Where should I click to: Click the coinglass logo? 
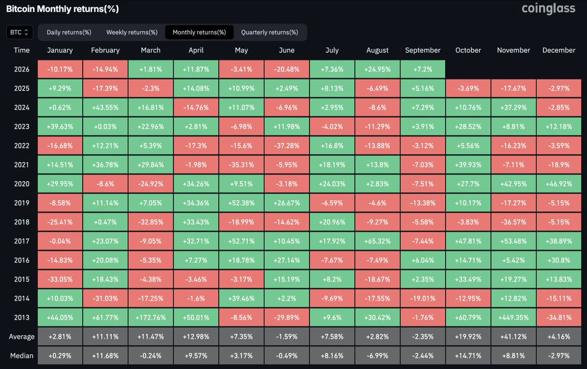pyautogui.click(x=548, y=9)
